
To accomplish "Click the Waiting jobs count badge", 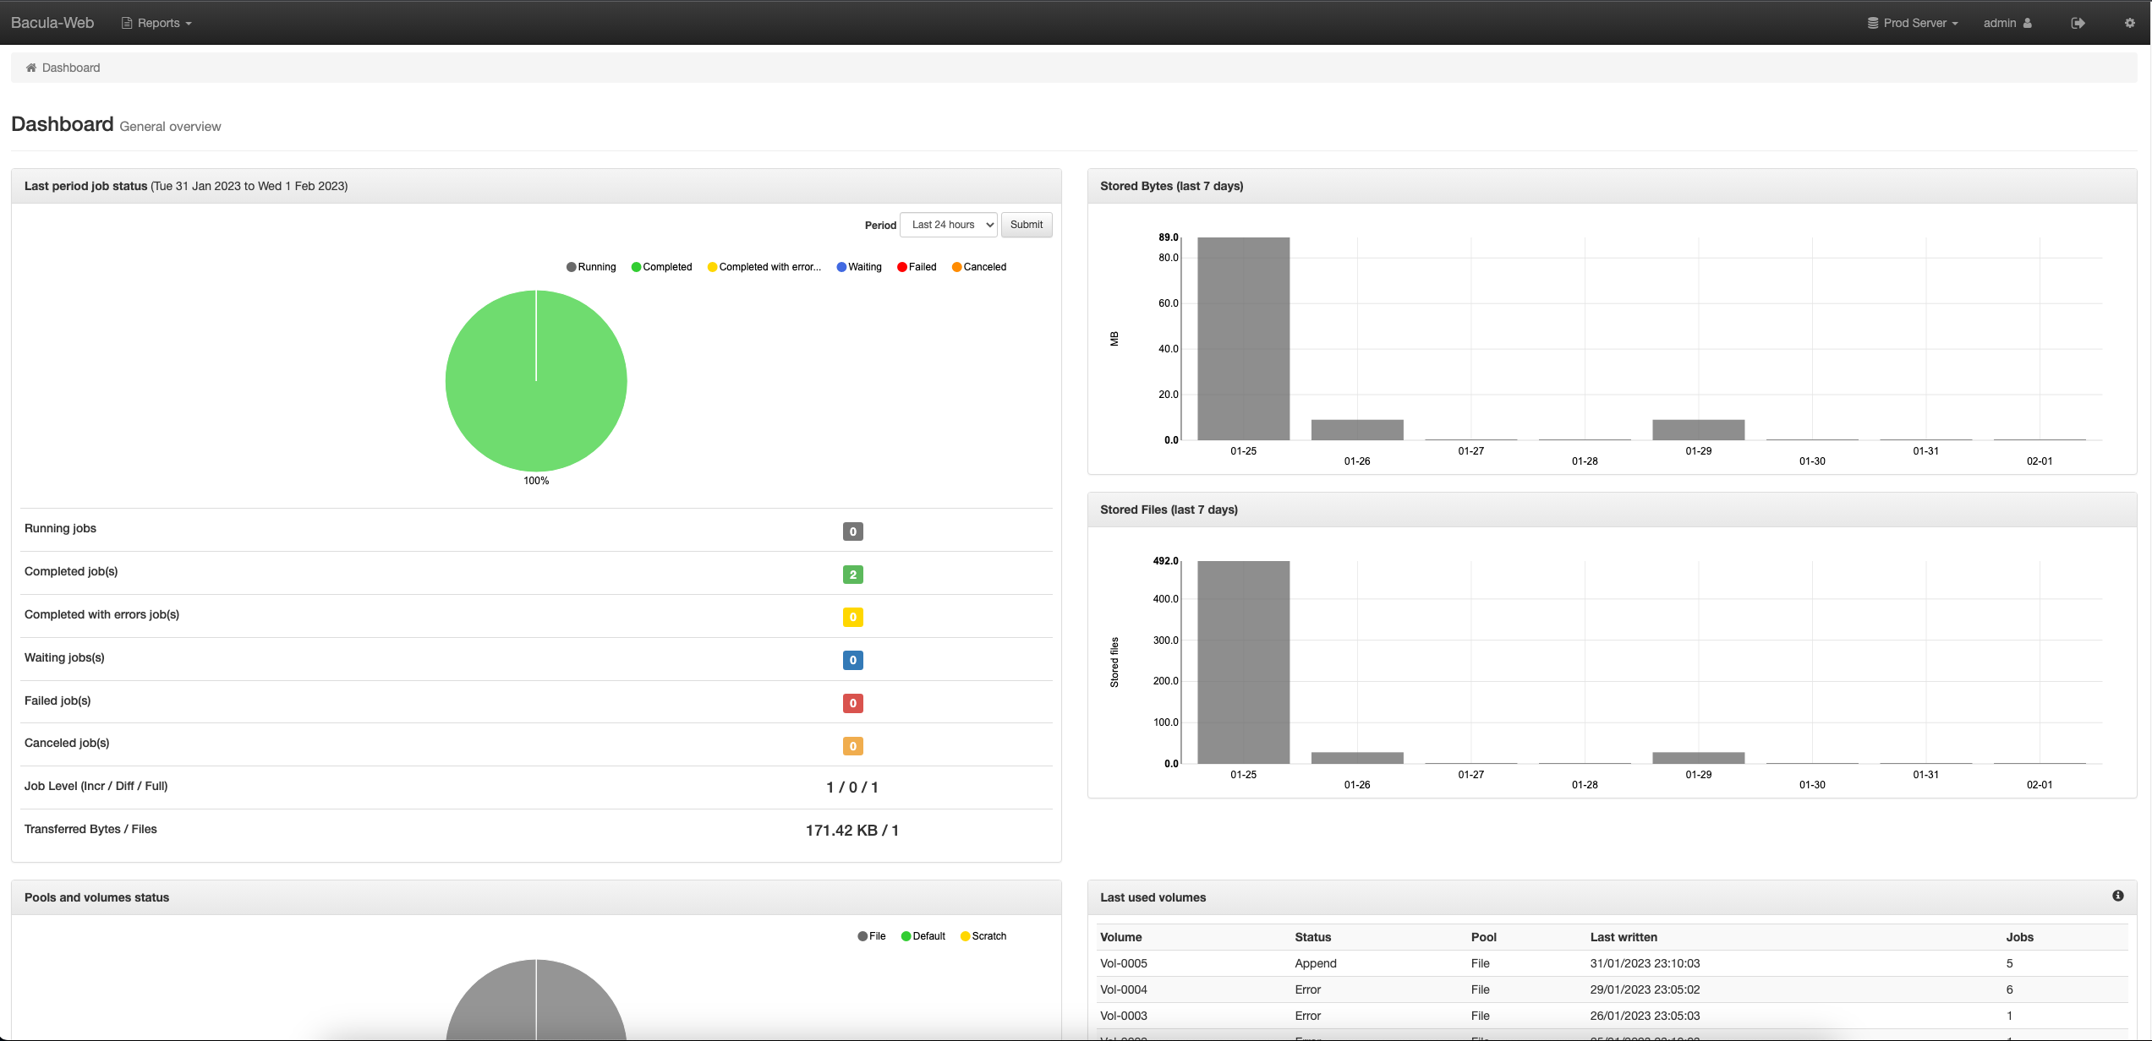I will click(853, 660).
